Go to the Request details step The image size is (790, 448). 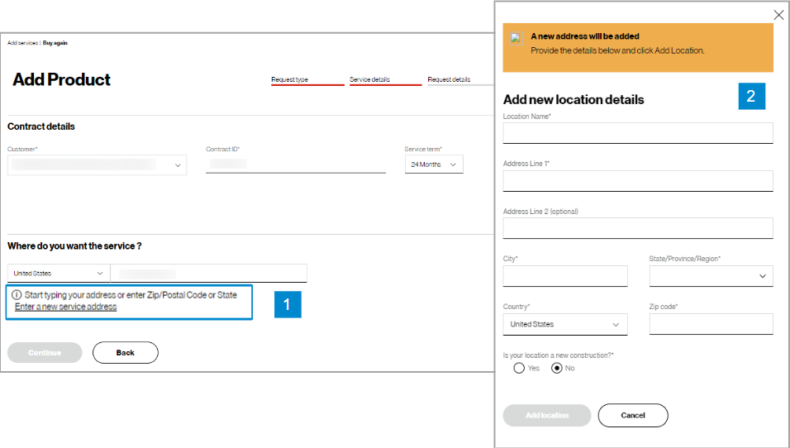449,80
